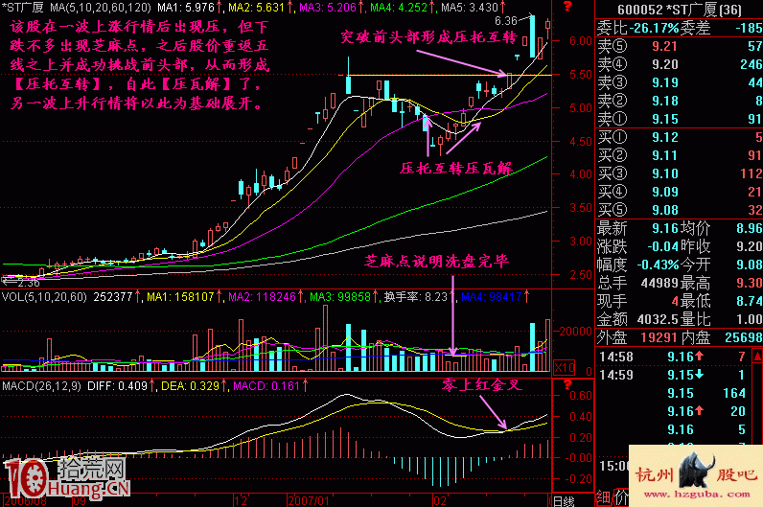This screenshot has height=507, width=763.
Task: Click the MA4: 4.252 value
Action: click(x=402, y=8)
